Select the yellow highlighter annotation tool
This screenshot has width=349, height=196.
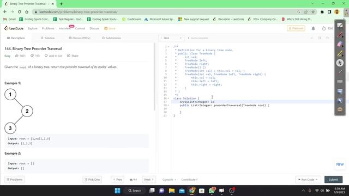click(340, 53)
